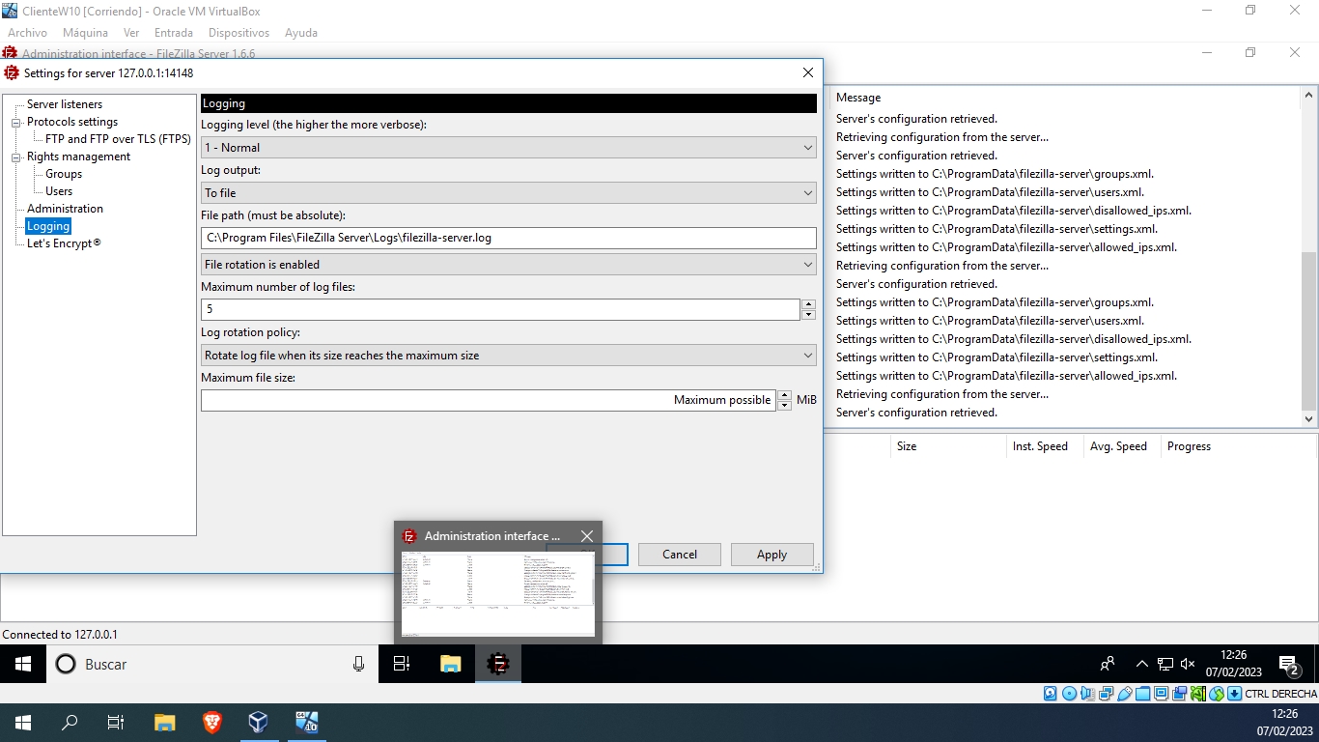
Task: Close the Administration interface taskbar preview
Action: coord(586,536)
